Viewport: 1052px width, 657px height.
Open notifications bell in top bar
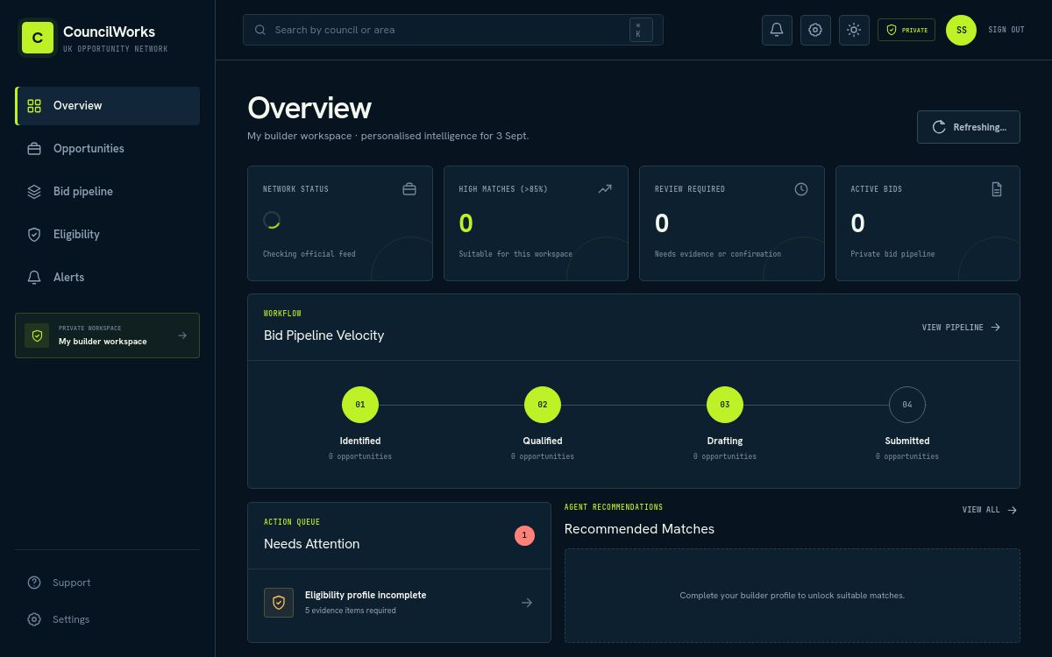(x=777, y=30)
